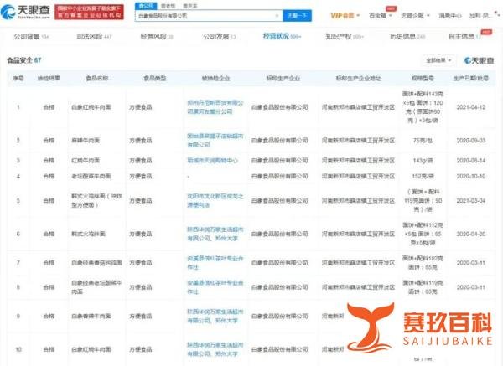Viewport: 503px width, 366px height.
Task: Click production date 2020-10-10
Action: pos(471,176)
